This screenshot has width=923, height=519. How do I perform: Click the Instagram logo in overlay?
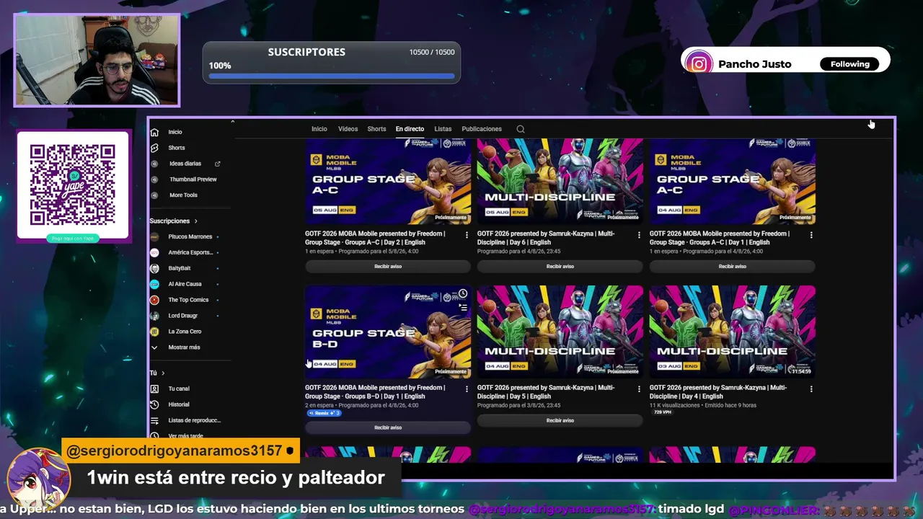point(699,64)
